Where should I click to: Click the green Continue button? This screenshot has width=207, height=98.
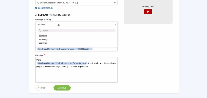pyautogui.click(x=62, y=88)
